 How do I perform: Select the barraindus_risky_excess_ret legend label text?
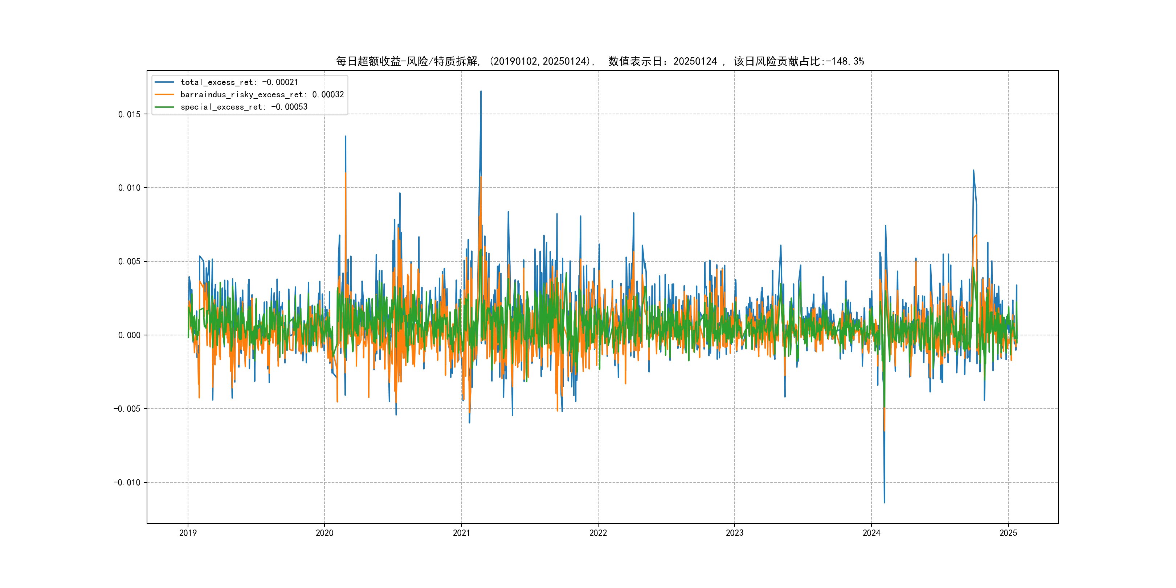point(262,94)
